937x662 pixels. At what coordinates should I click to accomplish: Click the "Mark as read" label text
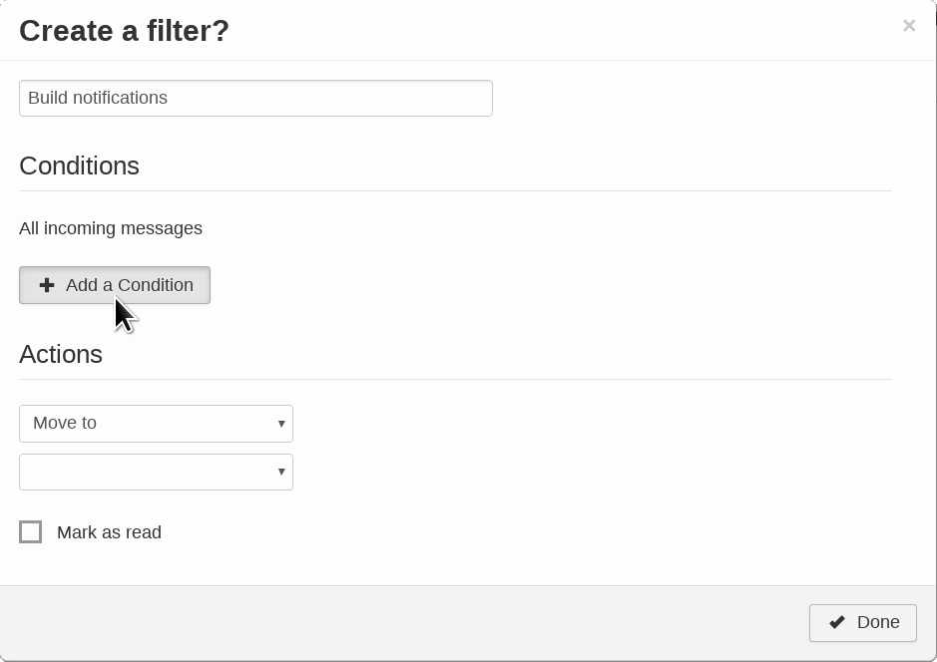pyautogui.click(x=109, y=532)
